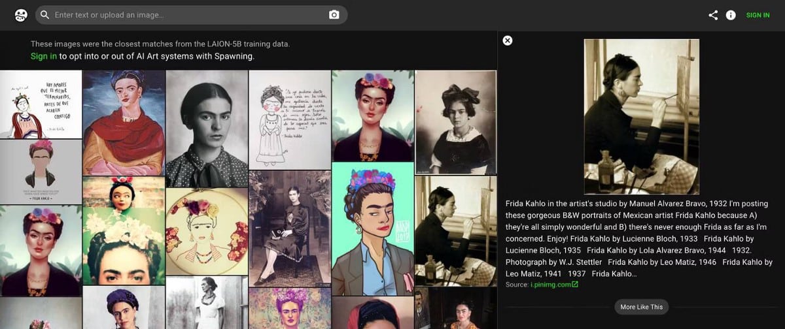
Task: Select the faceless minimalist Frida Kahlo poster
Action: coord(41,172)
